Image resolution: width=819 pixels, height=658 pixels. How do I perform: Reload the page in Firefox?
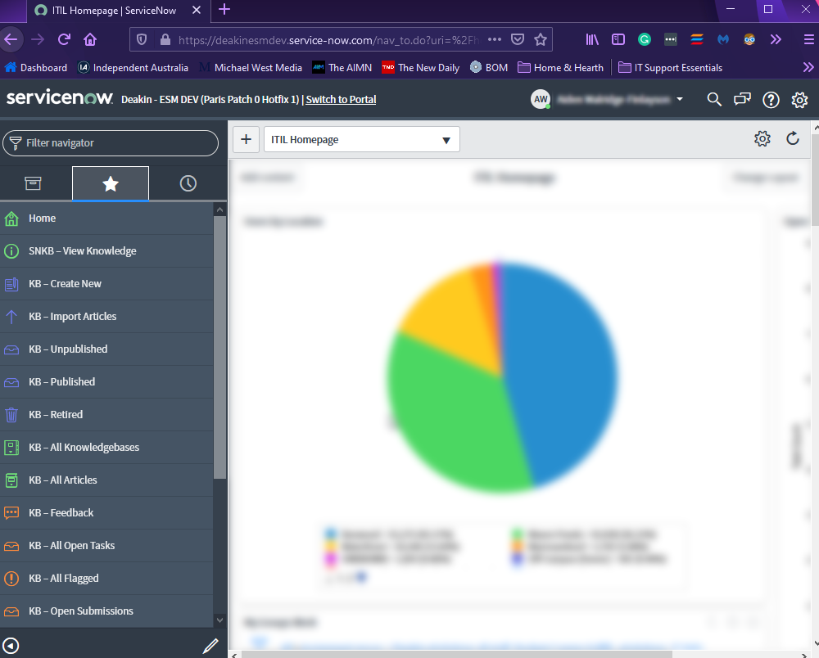pyautogui.click(x=64, y=39)
